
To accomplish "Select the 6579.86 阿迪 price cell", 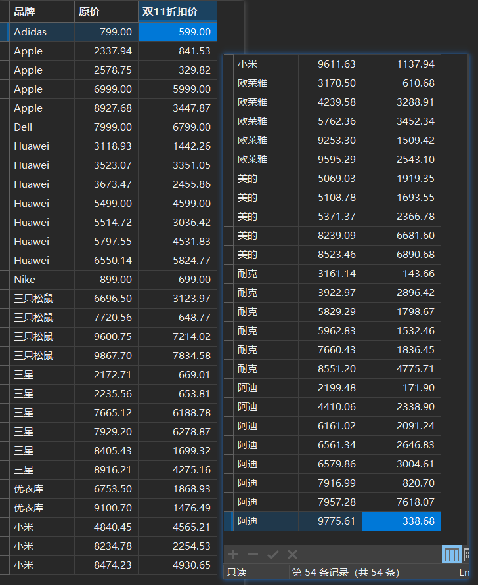I will (x=330, y=464).
